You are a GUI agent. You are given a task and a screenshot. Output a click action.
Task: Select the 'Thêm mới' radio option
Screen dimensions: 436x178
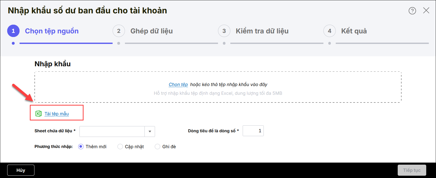coord(81,147)
